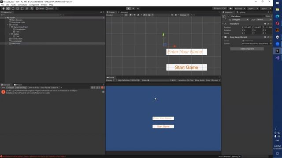The height and width of the screenshot is (158, 282).
Task: Open the Window menu
Action: pyautogui.click(x=44, y=5)
